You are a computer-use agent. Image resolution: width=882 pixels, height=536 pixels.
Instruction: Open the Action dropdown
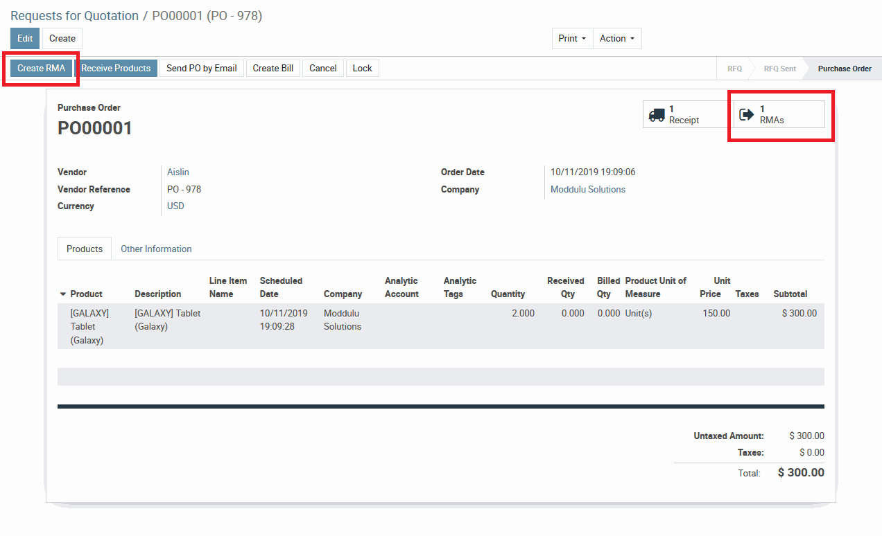click(x=617, y=39)
